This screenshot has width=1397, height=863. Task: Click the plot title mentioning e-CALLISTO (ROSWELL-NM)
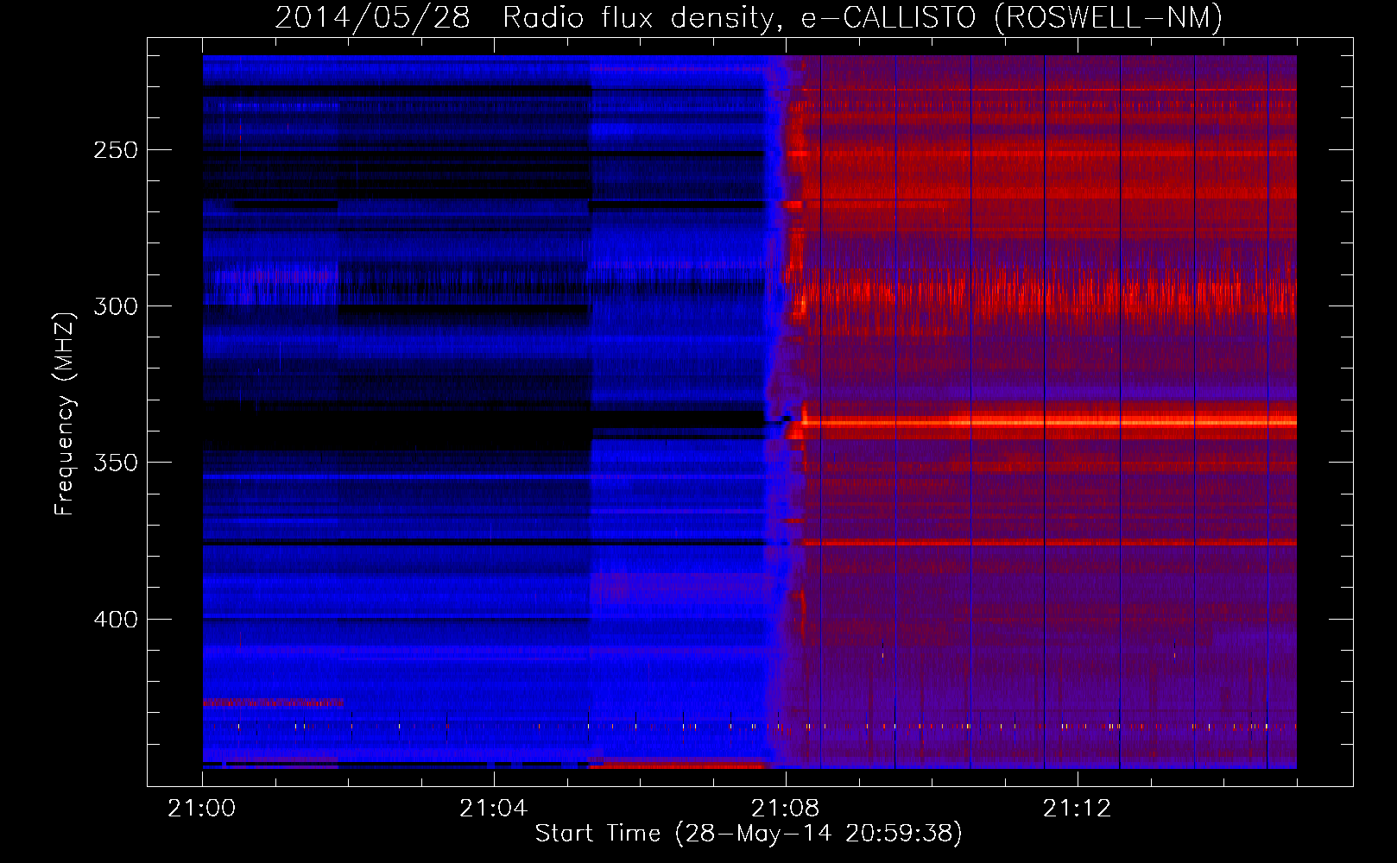pyautogui.click(x=749, y=18)
